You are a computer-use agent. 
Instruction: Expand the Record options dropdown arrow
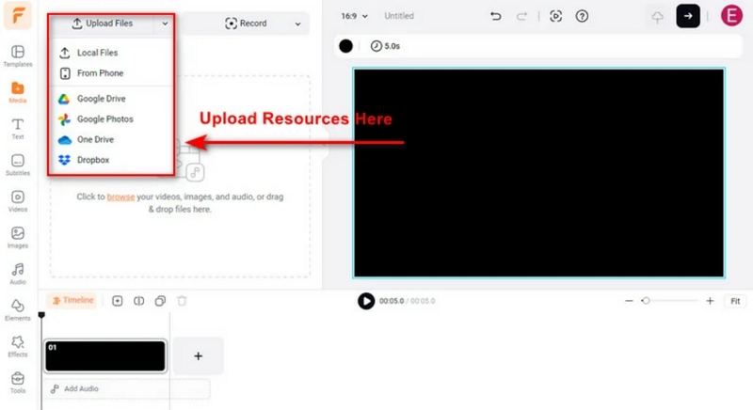tap(297, 24)
